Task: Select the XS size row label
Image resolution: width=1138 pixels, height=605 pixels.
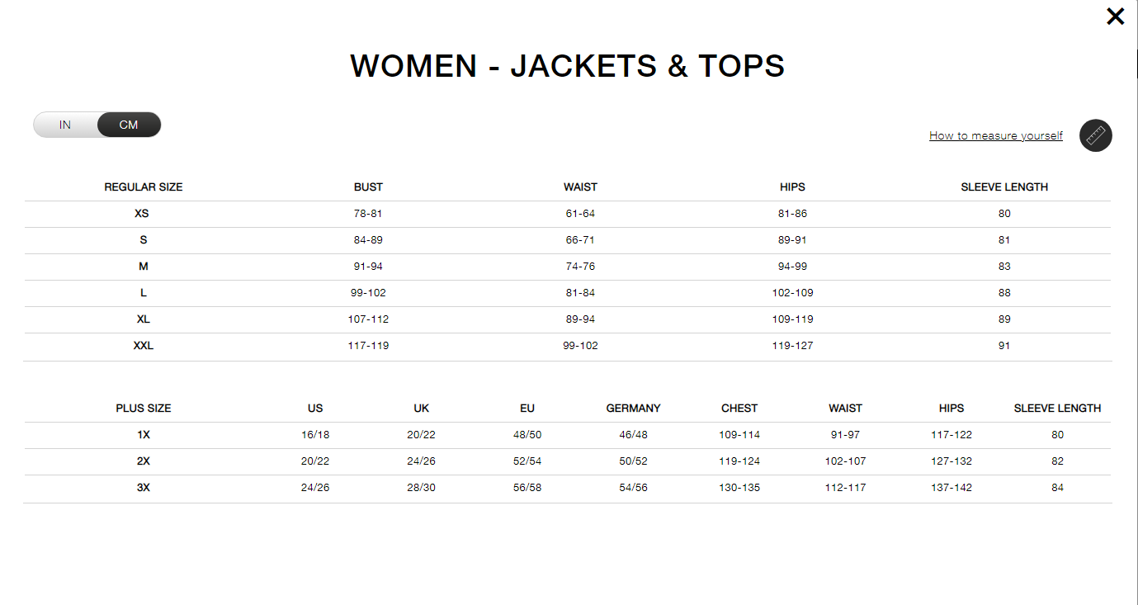Action: [142, 214]
